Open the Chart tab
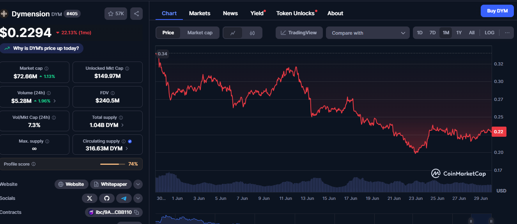Viewport: 517px width, 224px height. (169, 13)
